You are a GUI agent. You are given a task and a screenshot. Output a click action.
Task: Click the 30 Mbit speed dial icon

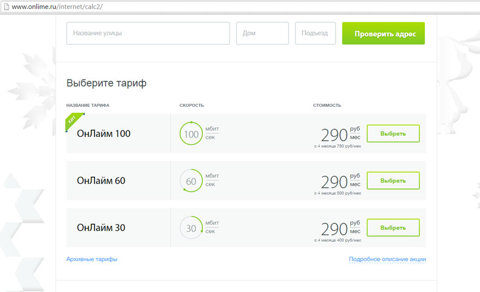[x=191, y=228]
